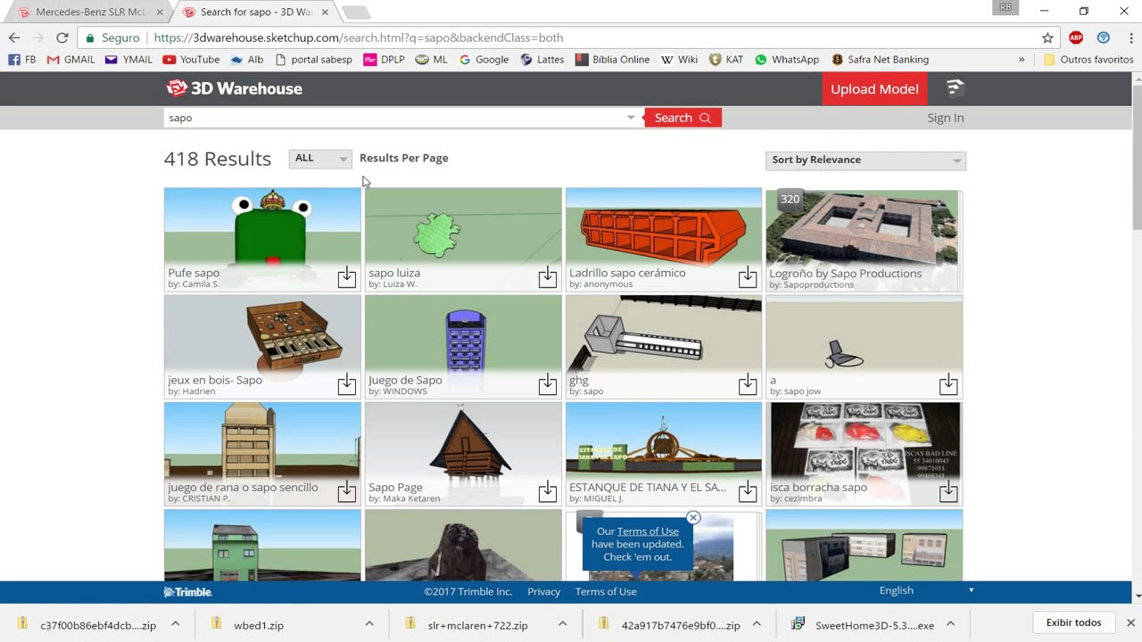Click the Upload Model button
The height and width of the screenshot is (642, 1142).
point(874,89)
